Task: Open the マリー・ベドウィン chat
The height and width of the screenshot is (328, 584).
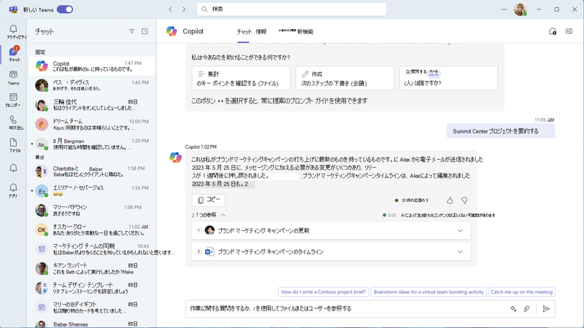Action: 92,210
